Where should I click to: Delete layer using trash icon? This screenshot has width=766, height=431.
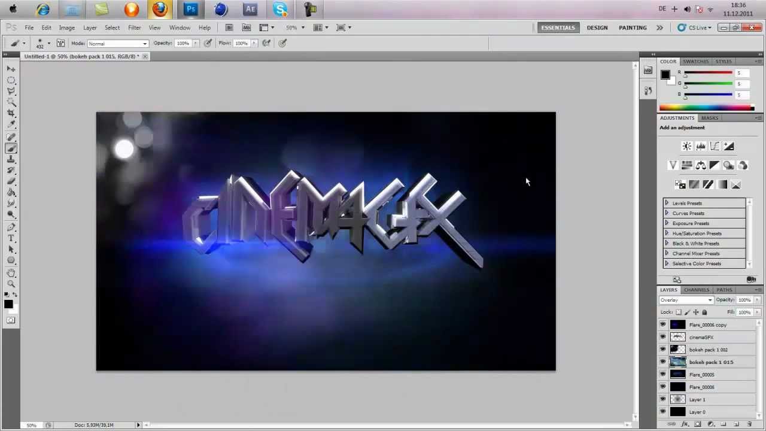tap(749, 424)
